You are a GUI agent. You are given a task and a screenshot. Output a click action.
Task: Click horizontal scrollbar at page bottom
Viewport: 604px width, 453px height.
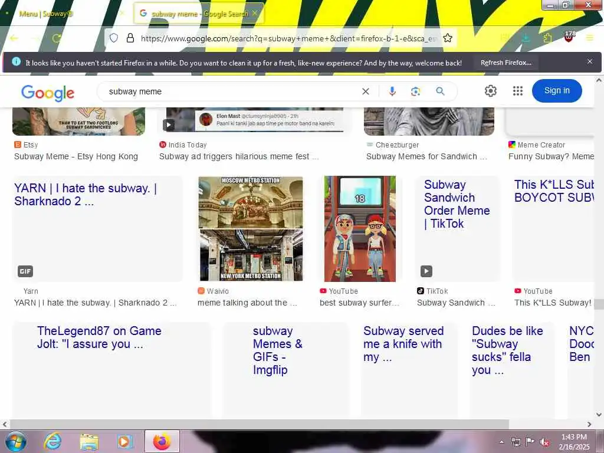(x=260, y=424)
